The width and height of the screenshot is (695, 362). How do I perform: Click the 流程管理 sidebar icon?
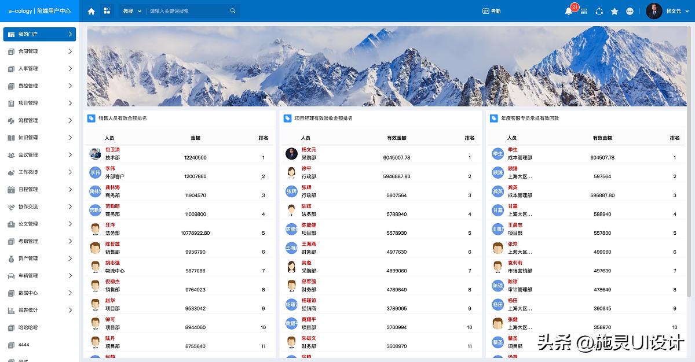pyautogui.click(x=11, y=120)
